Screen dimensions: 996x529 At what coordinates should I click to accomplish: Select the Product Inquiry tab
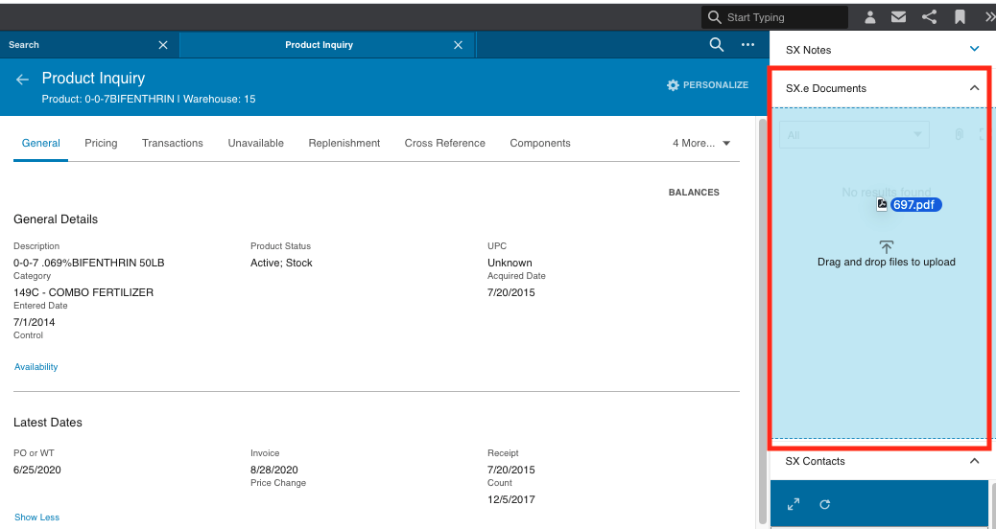click(327, 45)
